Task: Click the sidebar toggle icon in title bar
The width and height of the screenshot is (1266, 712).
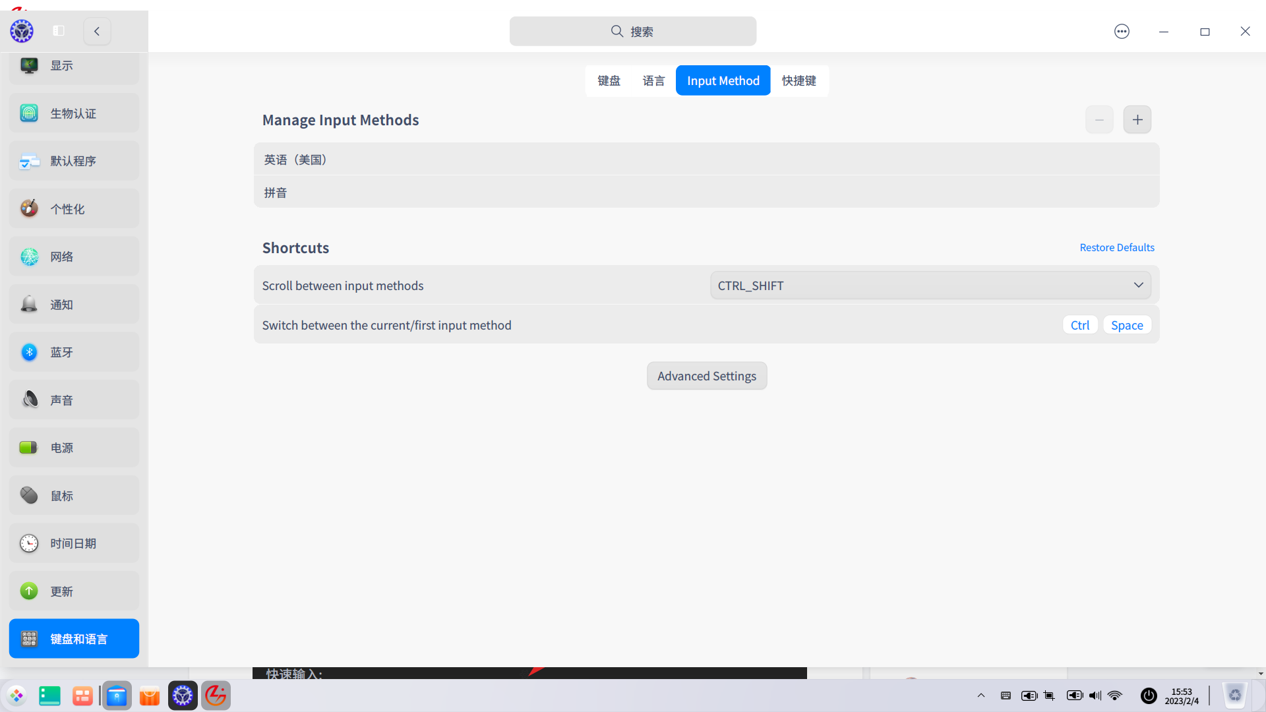Action: coord(59,31)
